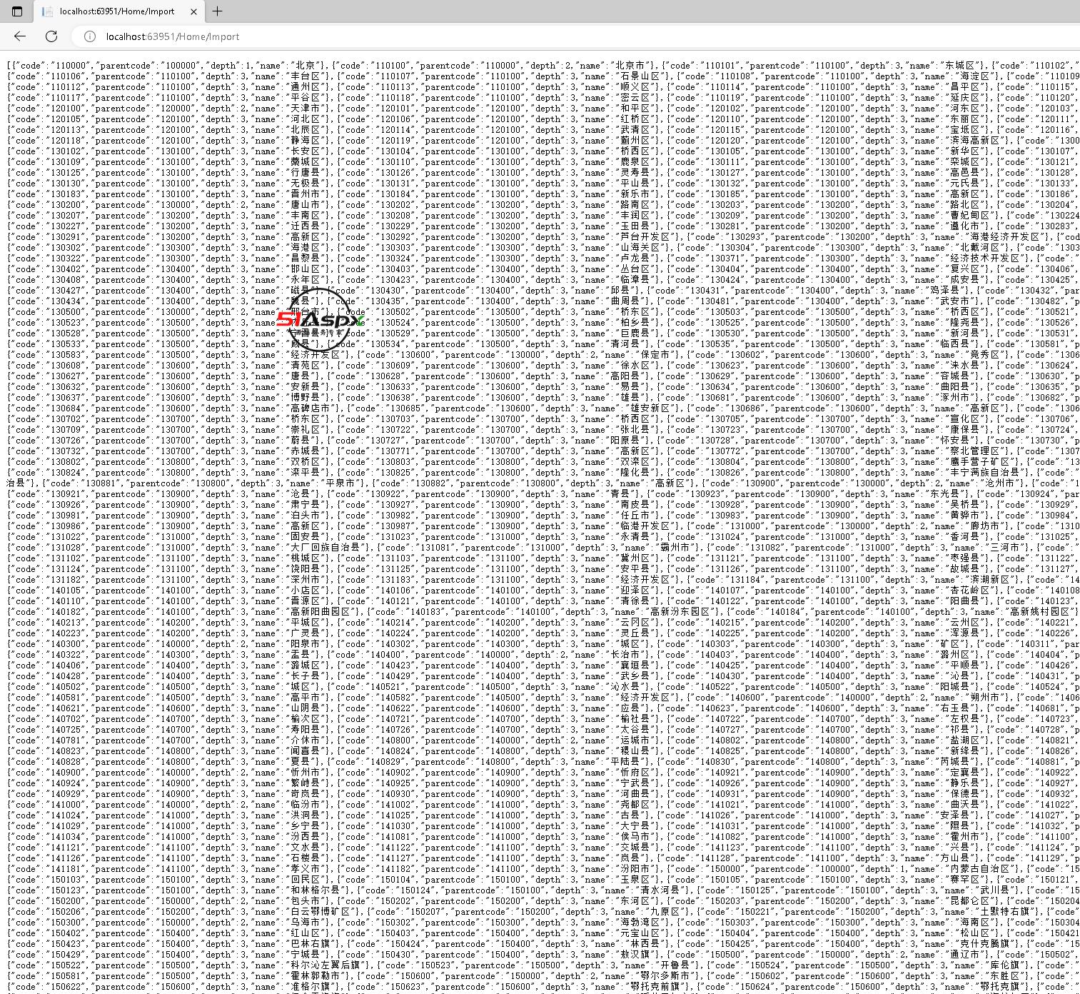Click the name "行唐县"
The width and height of the screenshot is (1080, 994).
[307, 173]
